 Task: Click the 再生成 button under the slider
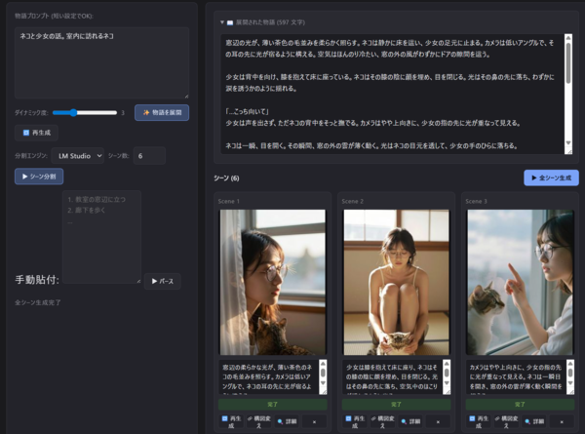[x=36, y=133]
